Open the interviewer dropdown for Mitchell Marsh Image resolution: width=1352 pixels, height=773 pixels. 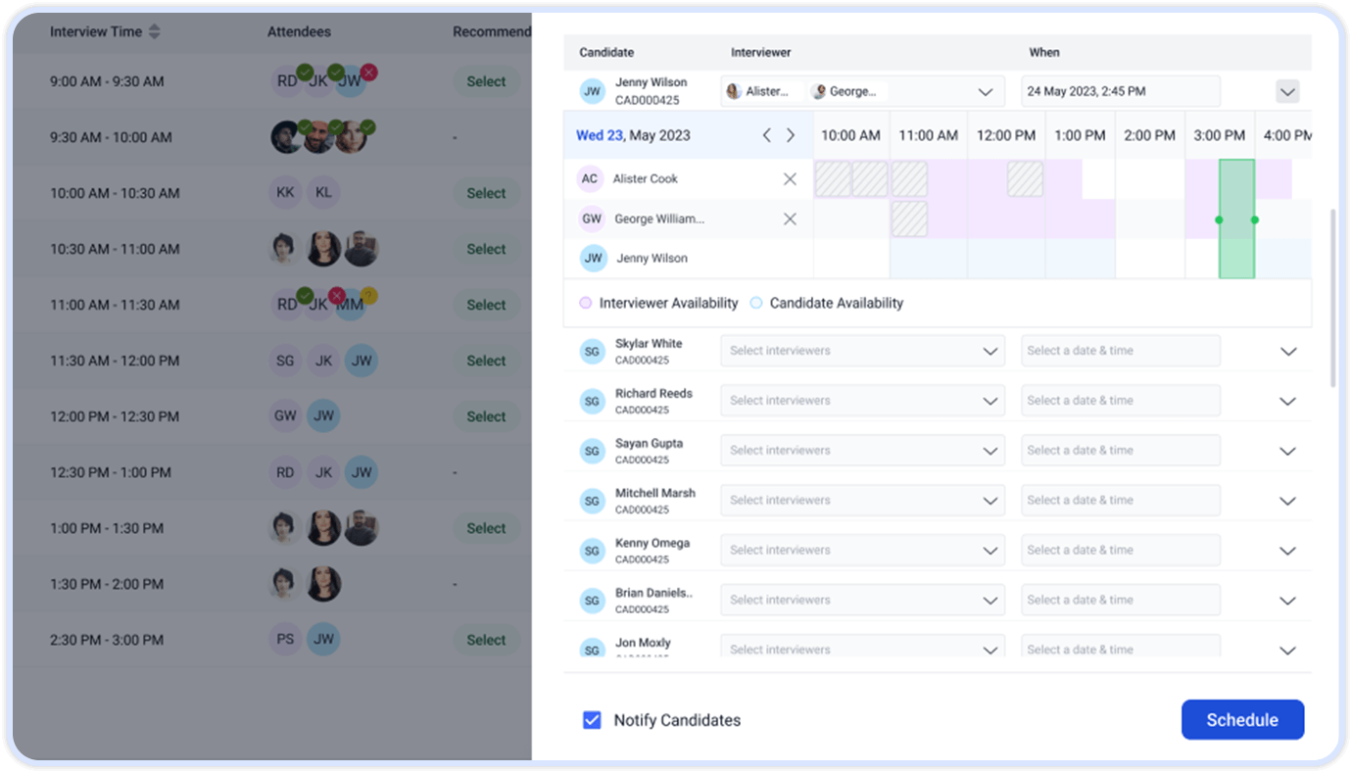tap(862, 501)
